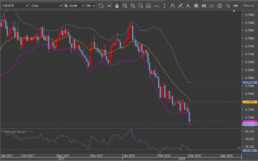The height and width of the screenshot is (161, 258).
Task: Expand the Candle chart type dropdown
Action: pos(74,6)
